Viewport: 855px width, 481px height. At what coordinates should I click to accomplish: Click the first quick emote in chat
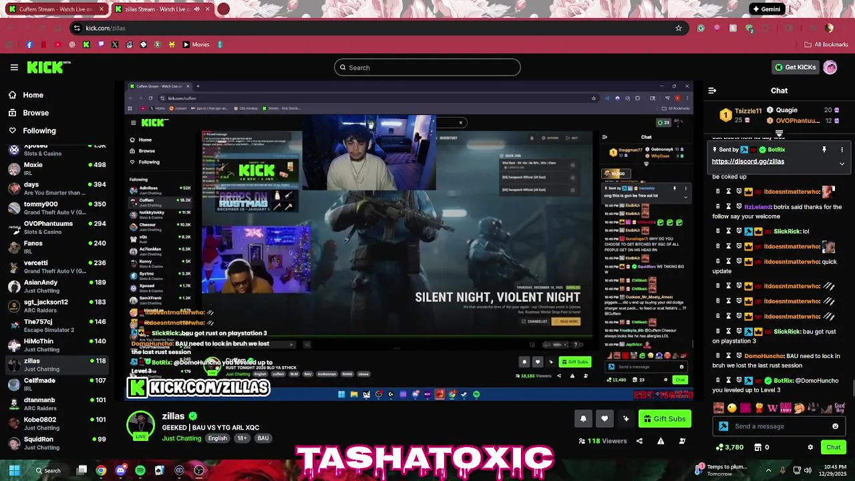719,408
